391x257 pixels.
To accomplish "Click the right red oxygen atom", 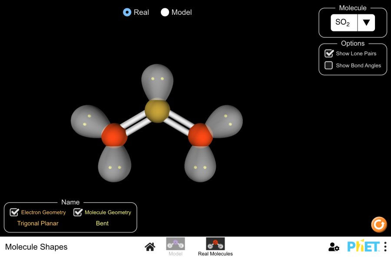I will click(x=200, y=135).
